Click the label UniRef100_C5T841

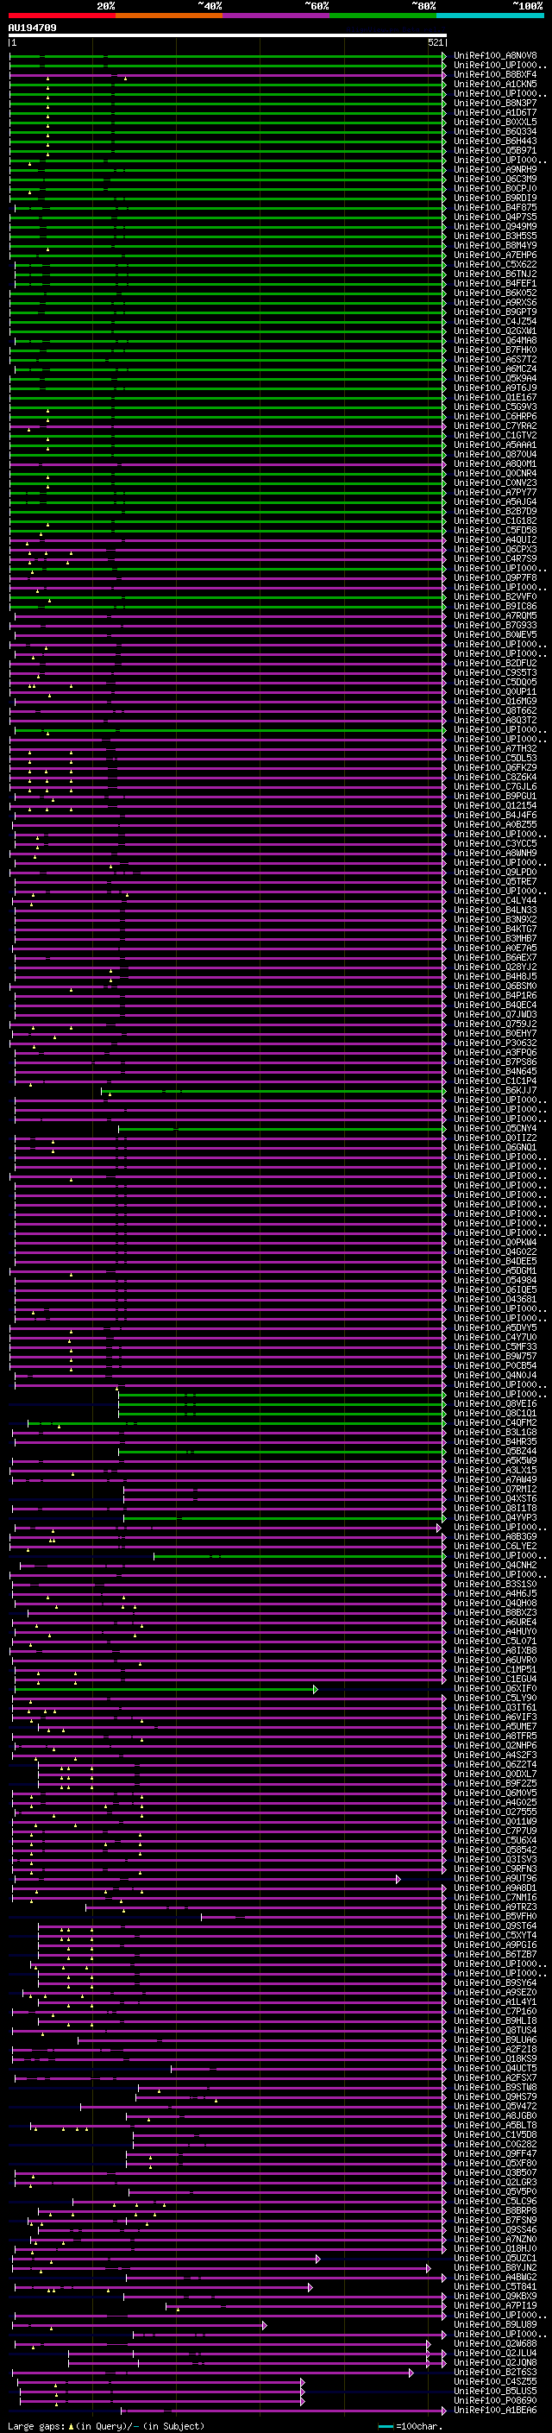[x=495, y=2286]
